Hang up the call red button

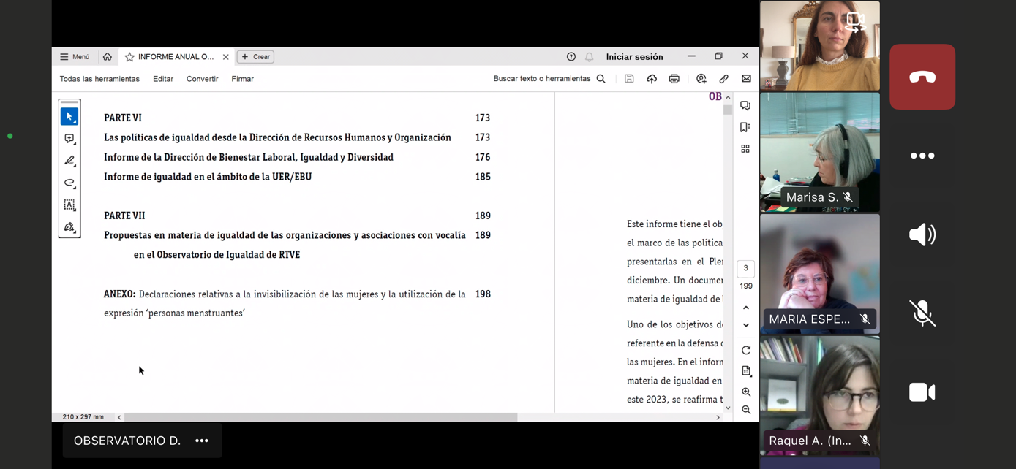[x=922, y=77]
